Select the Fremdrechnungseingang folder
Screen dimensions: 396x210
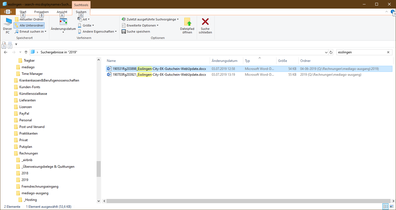(40, 187)
